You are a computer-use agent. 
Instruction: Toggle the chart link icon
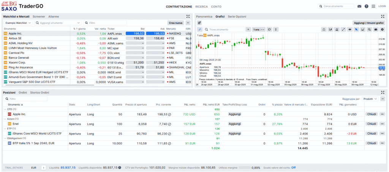click(x=199, y=29)
